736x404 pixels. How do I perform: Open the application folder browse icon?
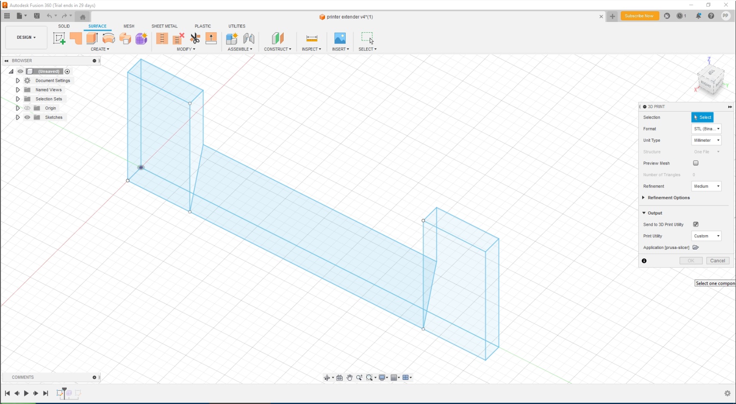(x=696, y=247)
